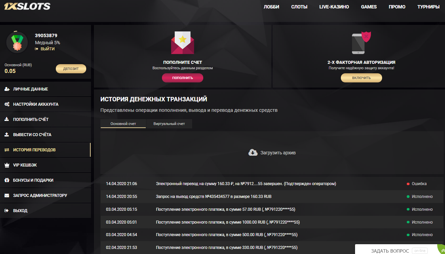The height and width of the screenshot is (254, 445).
Task: Select ИСТОРИЯ ПЕРЕВОДОВ in sidebar
Action: pos(46,150)
